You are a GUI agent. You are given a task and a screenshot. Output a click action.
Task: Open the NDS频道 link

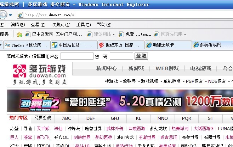tap(217, 81)
